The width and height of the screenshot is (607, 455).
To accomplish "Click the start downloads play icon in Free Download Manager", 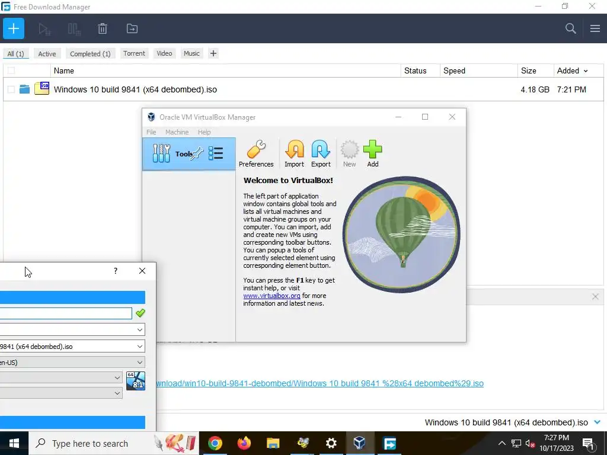I will [x=44, y=29].
